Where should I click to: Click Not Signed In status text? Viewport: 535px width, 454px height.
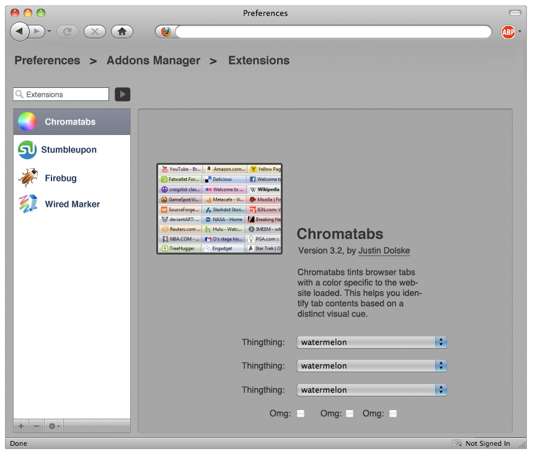tap(488, 443)
